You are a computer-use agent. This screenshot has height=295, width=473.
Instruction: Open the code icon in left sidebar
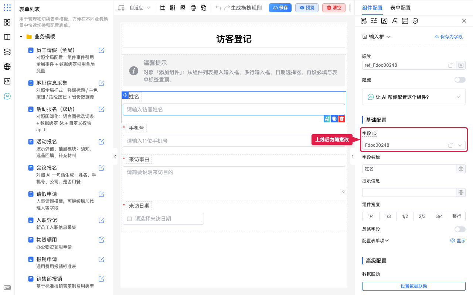point(7,81)
